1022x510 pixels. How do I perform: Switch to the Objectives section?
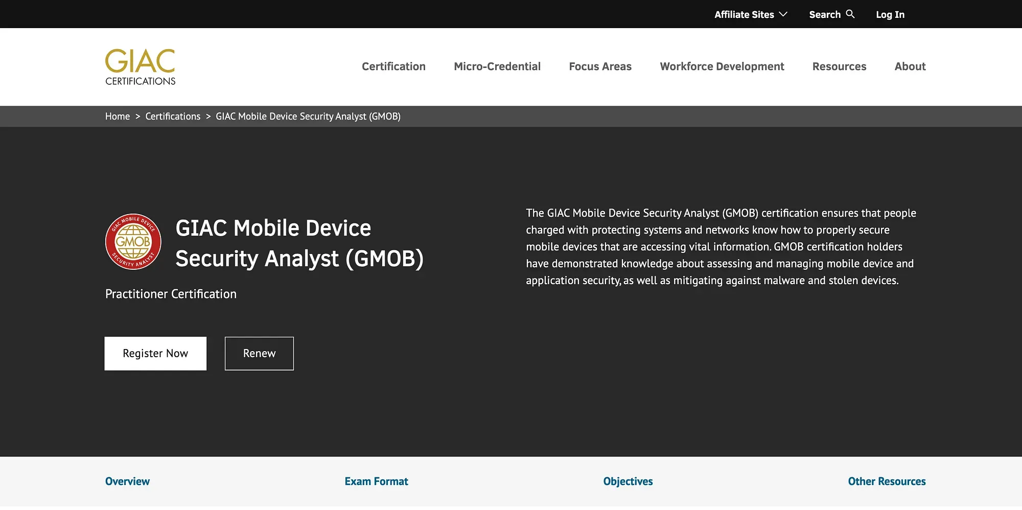tap(628, 481)
